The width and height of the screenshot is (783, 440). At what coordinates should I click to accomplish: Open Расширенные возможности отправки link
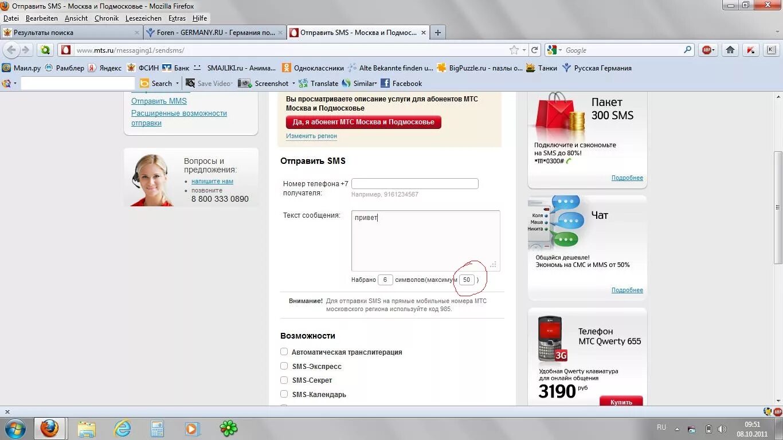click(x=179, y=118)
